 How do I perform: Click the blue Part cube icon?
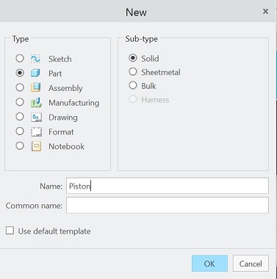tap(36, 73)
